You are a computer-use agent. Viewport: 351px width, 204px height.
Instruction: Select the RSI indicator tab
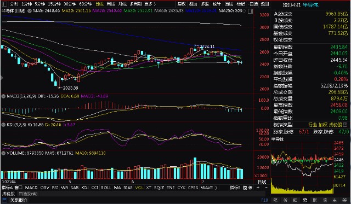[55, 188]
